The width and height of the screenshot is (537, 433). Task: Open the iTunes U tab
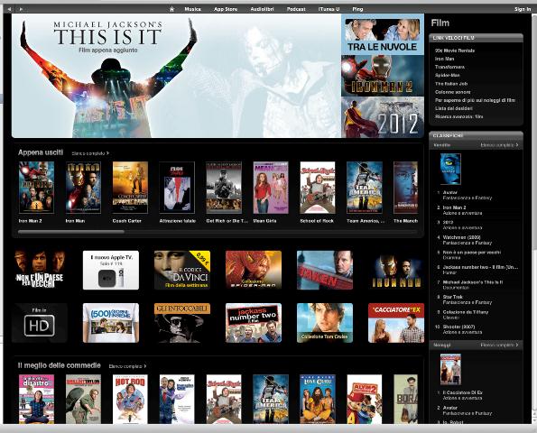(x=329, y=9)
